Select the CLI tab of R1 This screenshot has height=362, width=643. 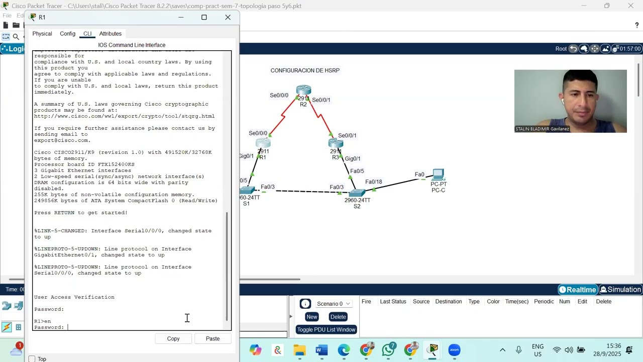click(87, 34)
